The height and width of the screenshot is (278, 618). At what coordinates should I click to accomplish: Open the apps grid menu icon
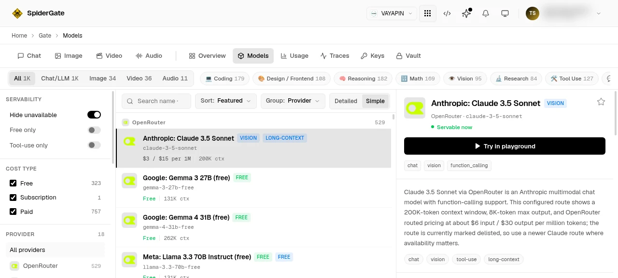click(x=427, y=13)
